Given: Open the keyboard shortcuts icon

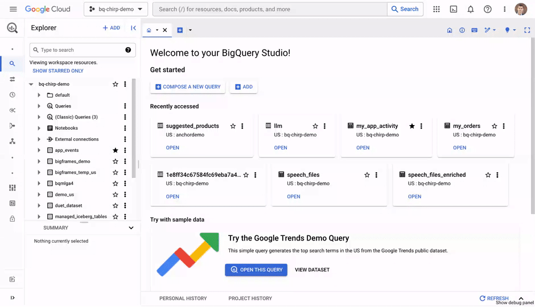Looking at the screenshot, I should click(474, 30).
